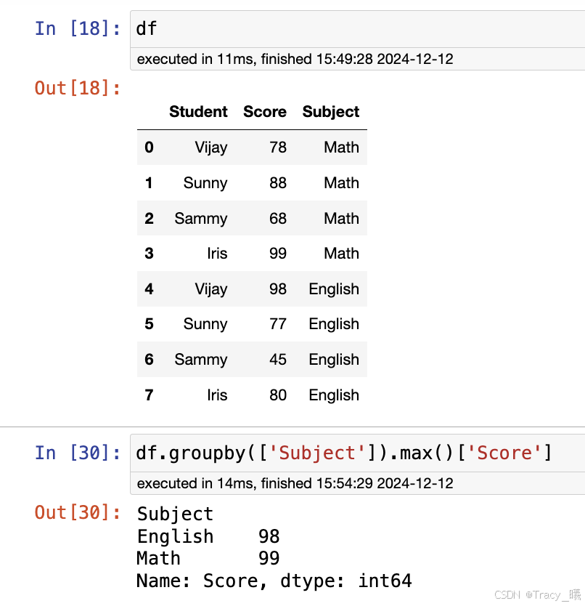Click 'Math' in row 2
Image resolution: width=585 pixels, height=606 pixels.
point(341,219)
